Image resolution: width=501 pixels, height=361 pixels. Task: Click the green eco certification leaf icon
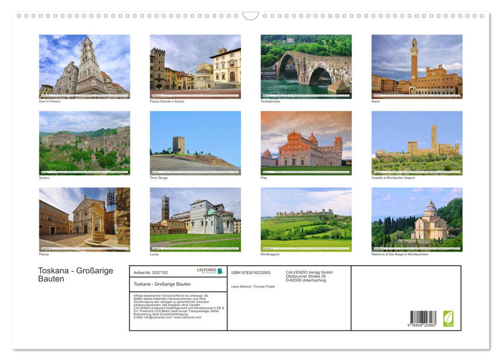[x=450, y=319]
